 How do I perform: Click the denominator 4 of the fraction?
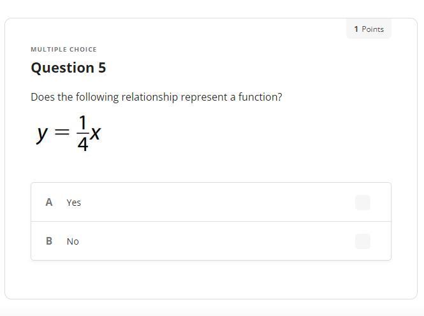83,145
